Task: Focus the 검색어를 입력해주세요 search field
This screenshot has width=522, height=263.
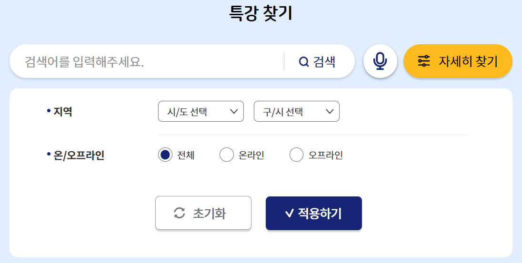Action: 147,61
